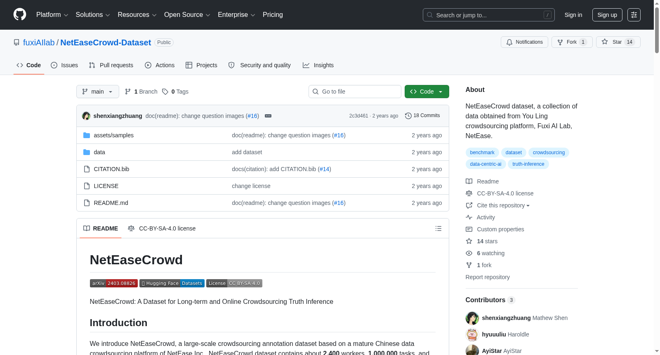Open the data folder
This screenshot has height=355, width=660.
(x=99, y=152)
